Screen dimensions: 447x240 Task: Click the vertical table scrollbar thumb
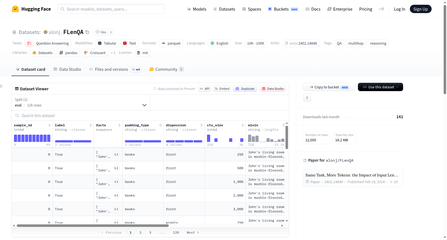287,137
